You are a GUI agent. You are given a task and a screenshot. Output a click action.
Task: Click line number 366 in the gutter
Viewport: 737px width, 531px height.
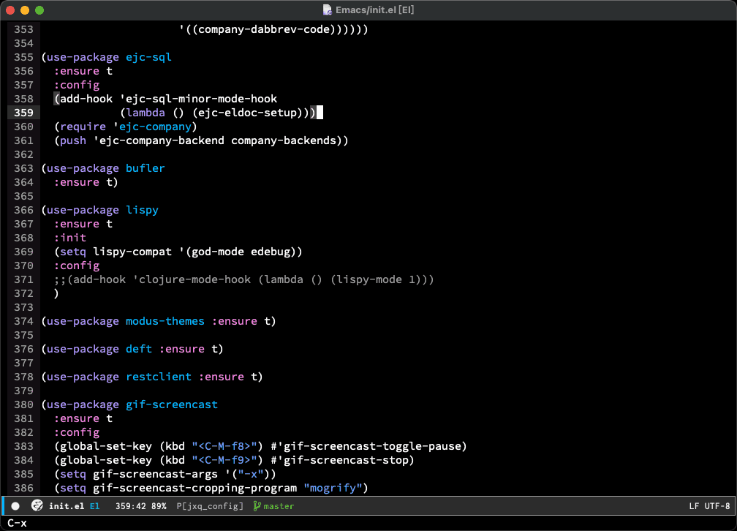click(x=23, y=210)
